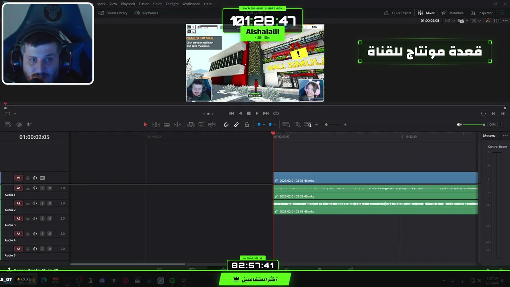Click the Go to Next Edit icon

click(493, 114)
